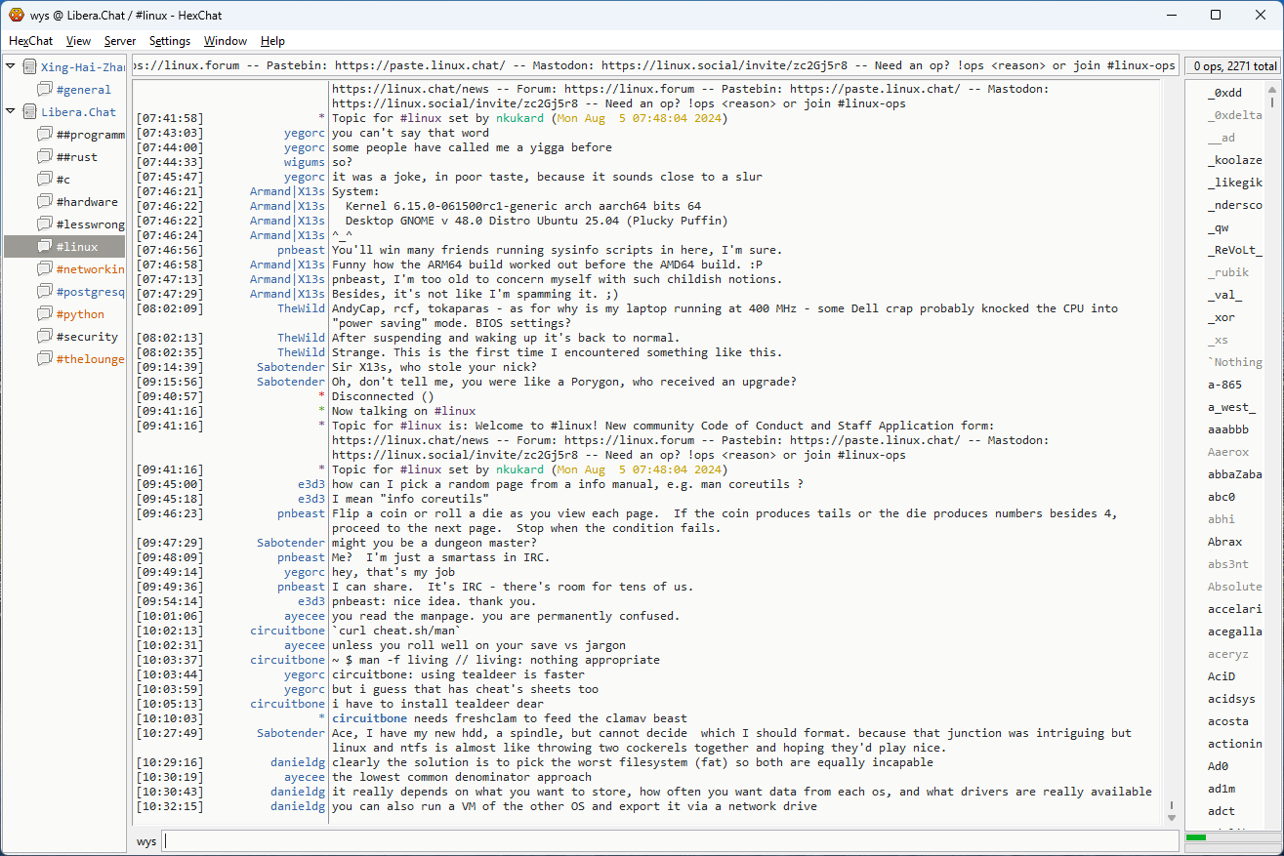Screen dimensions: 1284x856
Task: Switch to the #thelounge channel
Action: (90, 359)
